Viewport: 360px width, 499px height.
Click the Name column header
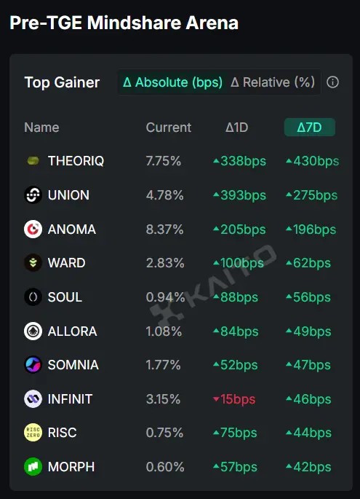coord(41,127)
